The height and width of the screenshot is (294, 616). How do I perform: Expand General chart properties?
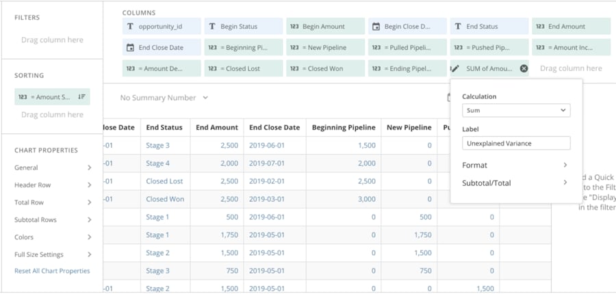click(x=52, y=168)
